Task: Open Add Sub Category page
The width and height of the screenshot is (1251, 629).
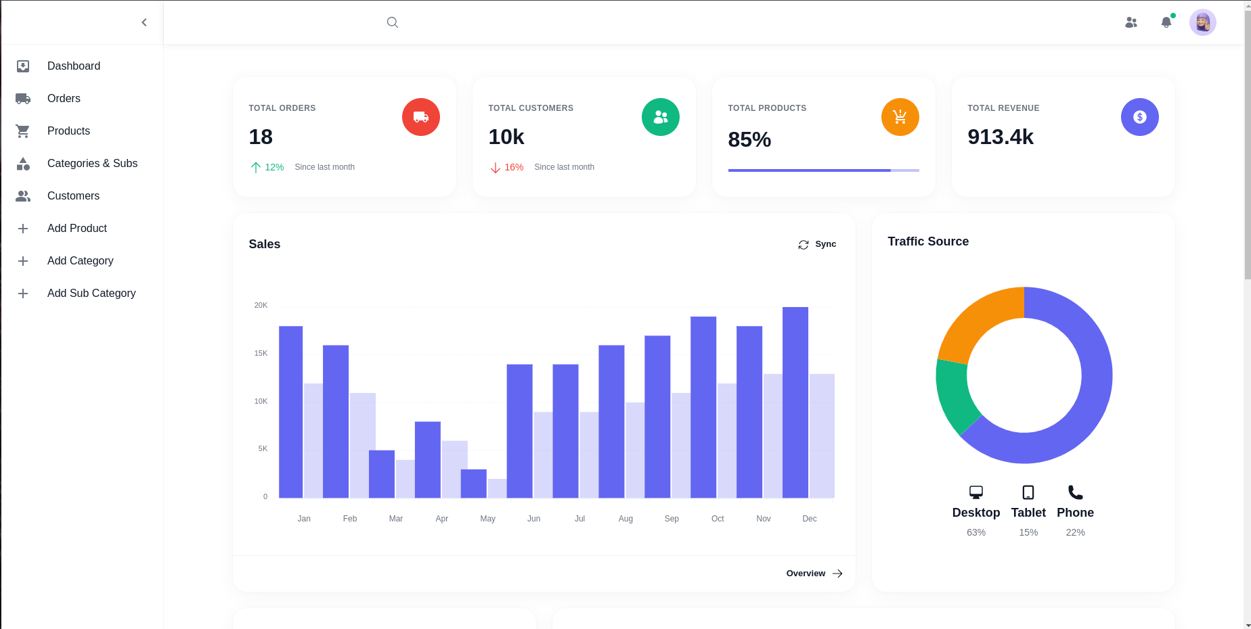Action: pyautogui.click(x=91, y=293)
